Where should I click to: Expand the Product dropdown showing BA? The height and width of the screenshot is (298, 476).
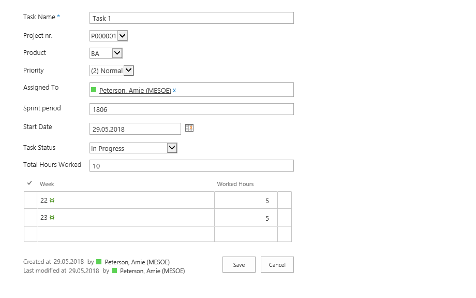tap(117, 53)
